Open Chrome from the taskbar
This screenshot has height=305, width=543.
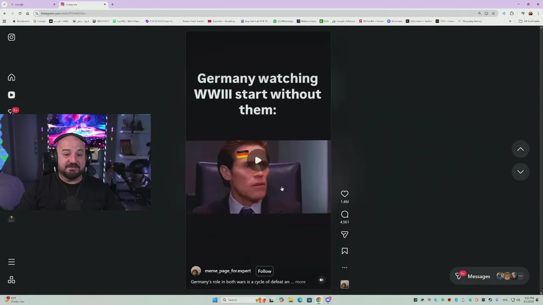(x=319, y=300)
